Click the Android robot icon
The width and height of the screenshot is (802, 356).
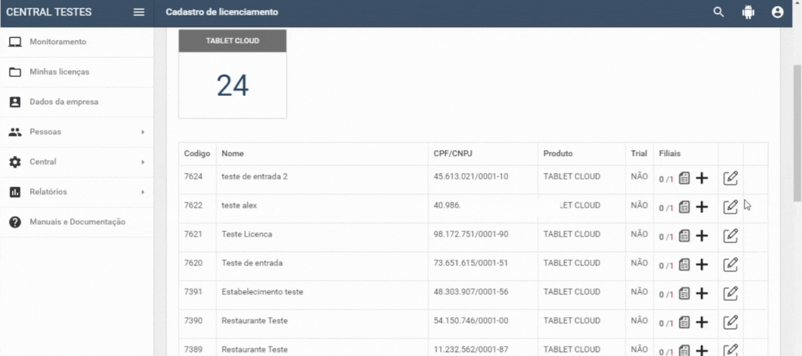coord(748,12)
